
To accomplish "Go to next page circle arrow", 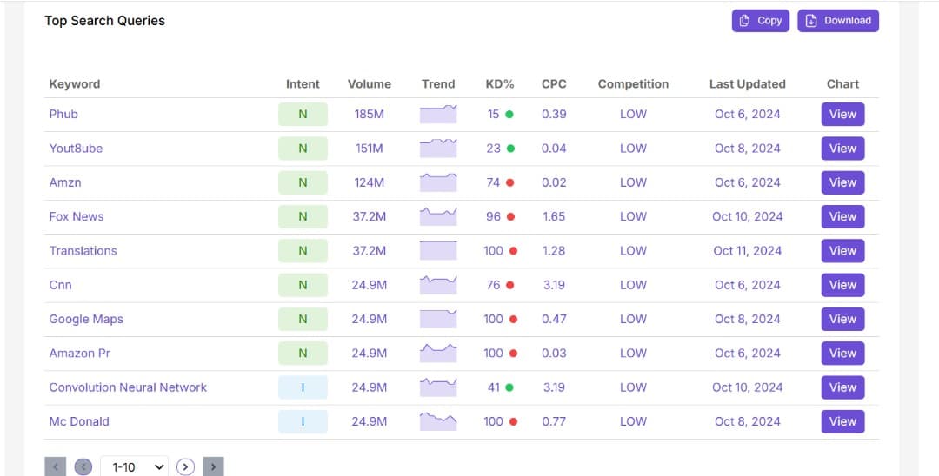I will (x=186, y=467).
